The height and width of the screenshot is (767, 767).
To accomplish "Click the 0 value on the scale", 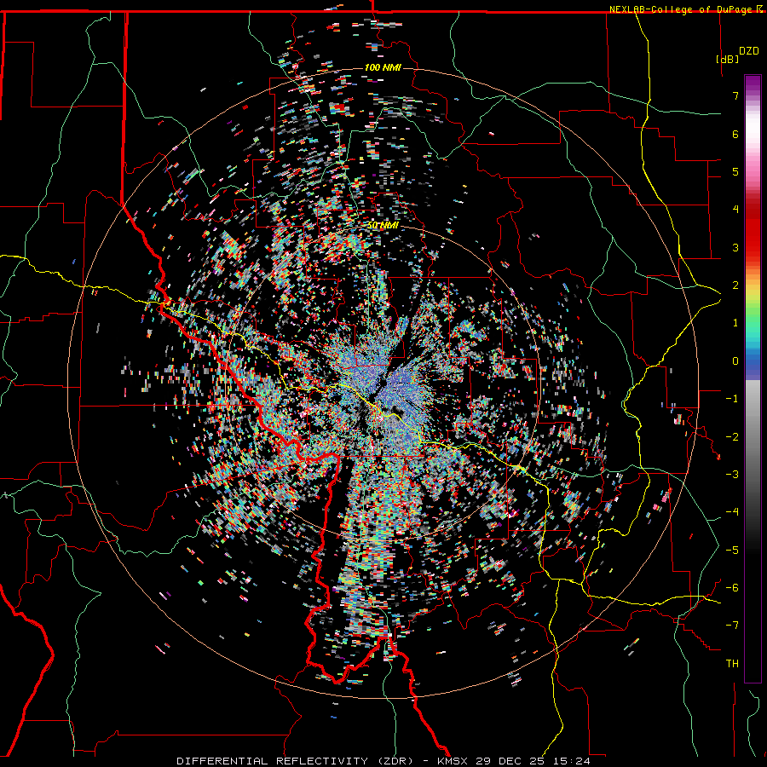I will pos(735,361).
